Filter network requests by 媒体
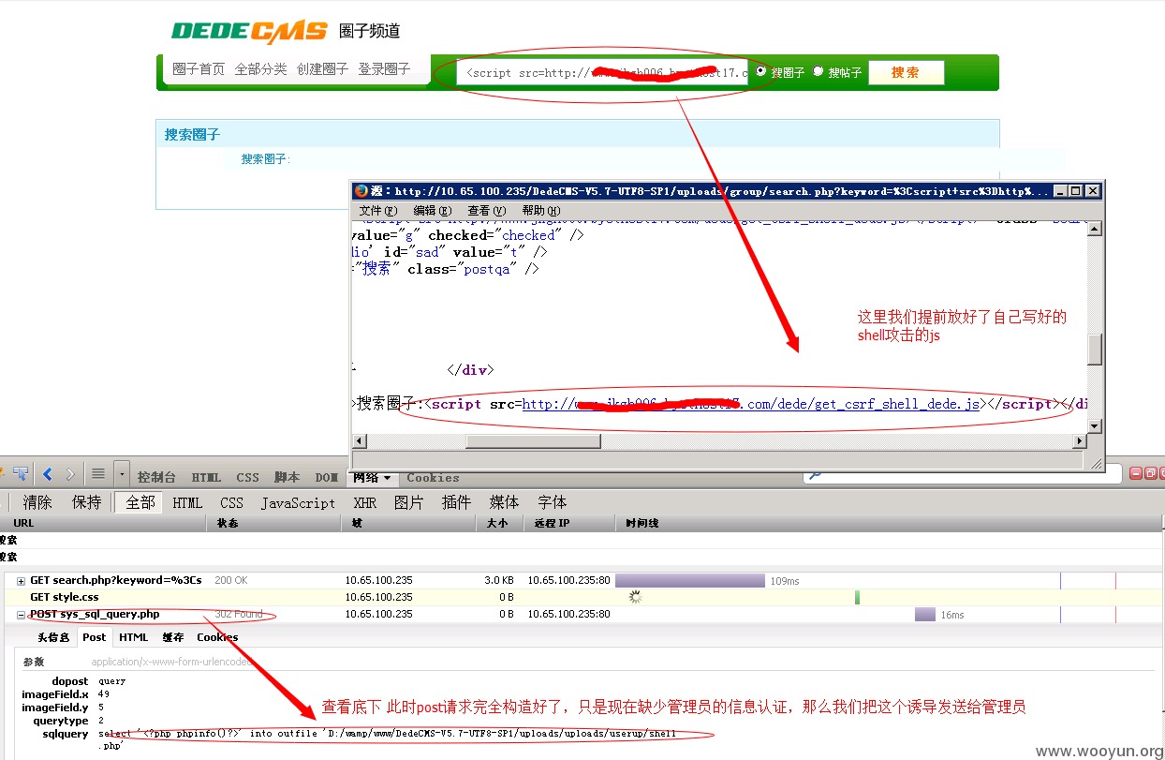 point(505,502)
